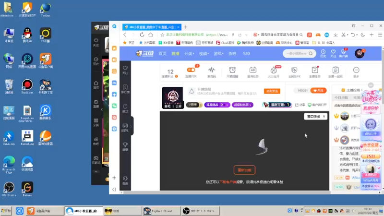Click open in client link
The image size is (384, 216).
tap(317, 105)
